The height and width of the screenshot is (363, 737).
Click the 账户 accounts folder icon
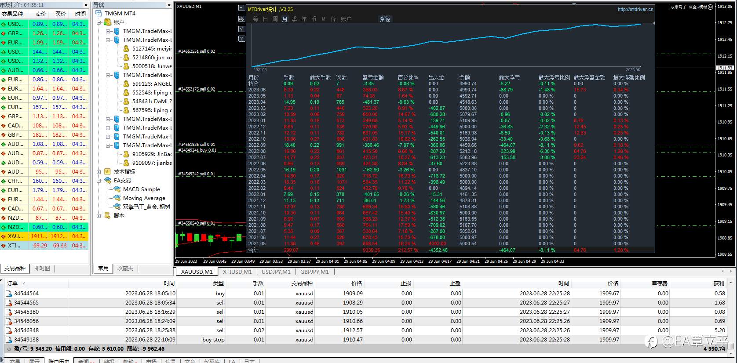point(108,22)
